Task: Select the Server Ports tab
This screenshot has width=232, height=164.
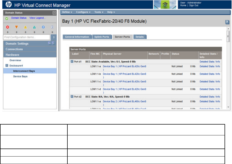Action: click(122, 37)
